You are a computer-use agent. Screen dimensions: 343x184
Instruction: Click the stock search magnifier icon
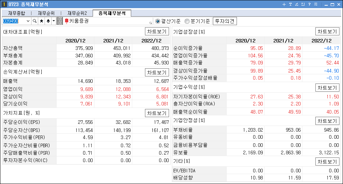pyautogui.click(x=35, y=21)
